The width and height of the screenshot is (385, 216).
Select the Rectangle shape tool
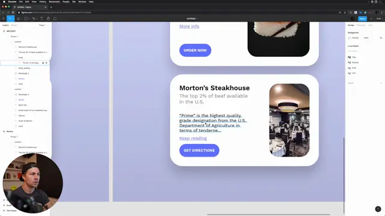tap(26, 19)
